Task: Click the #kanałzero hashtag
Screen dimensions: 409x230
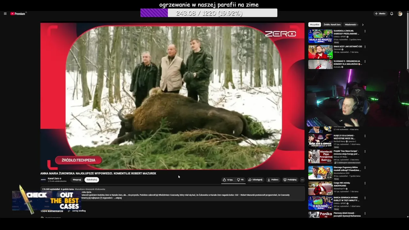Action: pyautogui.click(x=80, y=189)
